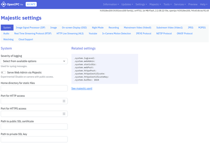This screenshot has width=210, height=143.
Task: Open Substream Video (Video1) tab
Action: tap(170, 28)
